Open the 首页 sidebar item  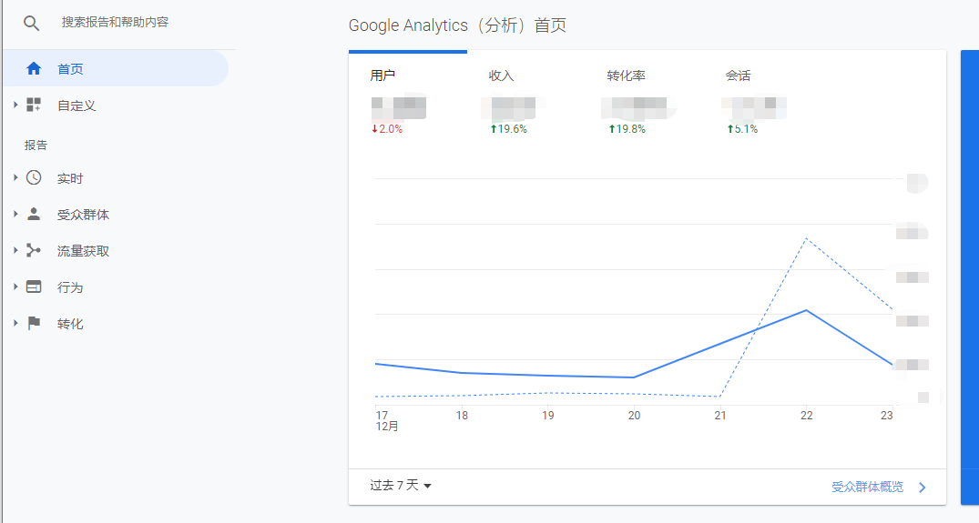pyautogui.click(x=116, y=68)
